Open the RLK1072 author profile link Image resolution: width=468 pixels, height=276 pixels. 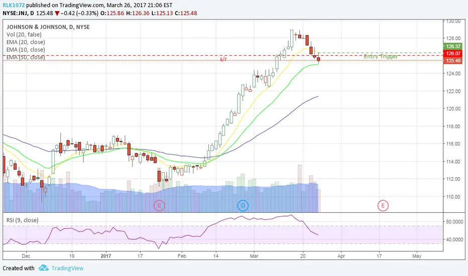pos(14,5)
